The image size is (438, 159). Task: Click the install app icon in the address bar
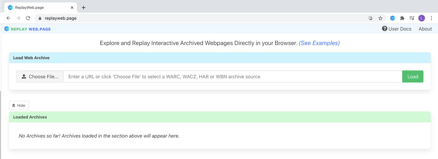[371, 18]
